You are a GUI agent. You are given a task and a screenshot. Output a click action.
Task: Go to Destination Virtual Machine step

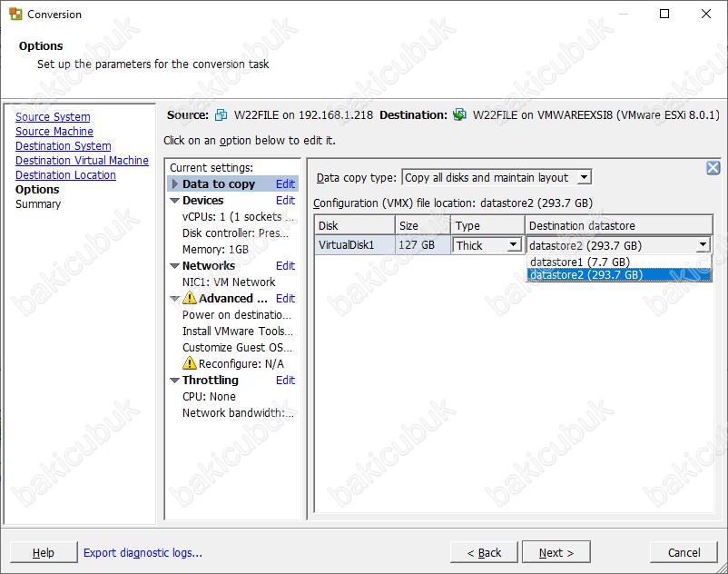[x=83, y=160]
